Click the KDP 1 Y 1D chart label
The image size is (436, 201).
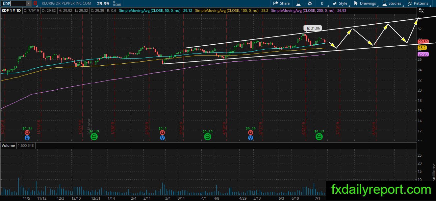12,11
